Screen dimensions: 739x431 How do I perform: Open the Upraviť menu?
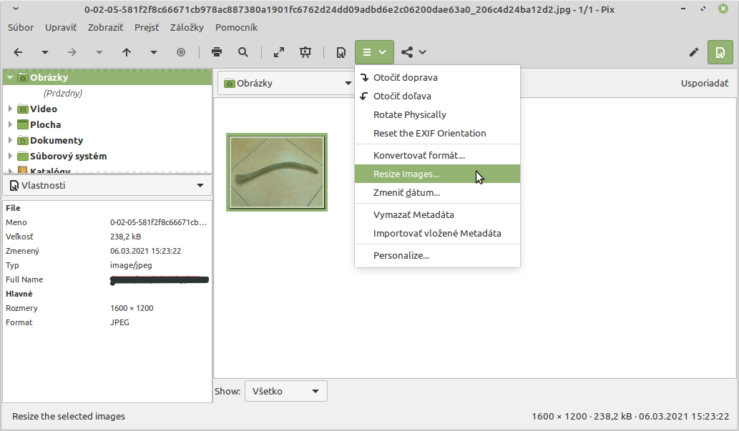[x=61, y=28]
